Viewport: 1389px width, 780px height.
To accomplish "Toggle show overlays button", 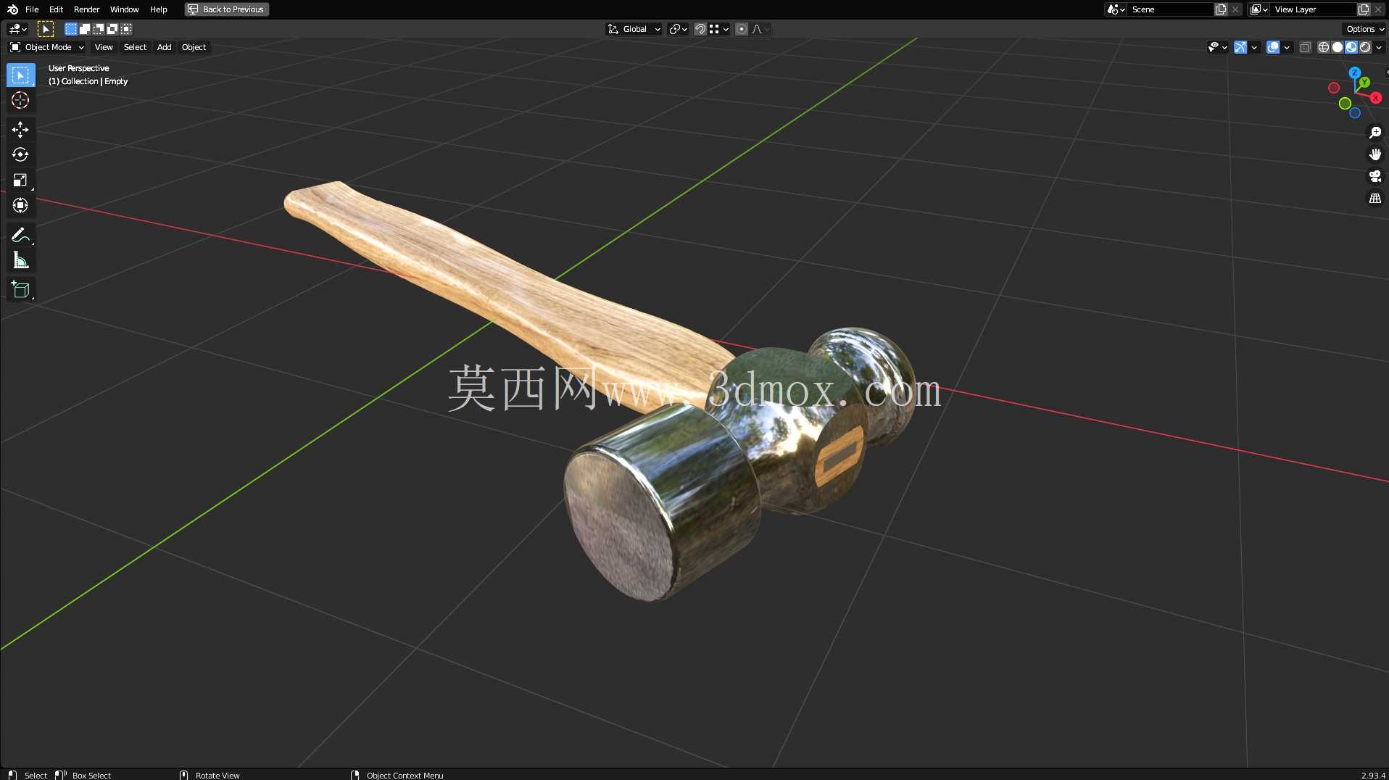I will (x=1273, y=47).
